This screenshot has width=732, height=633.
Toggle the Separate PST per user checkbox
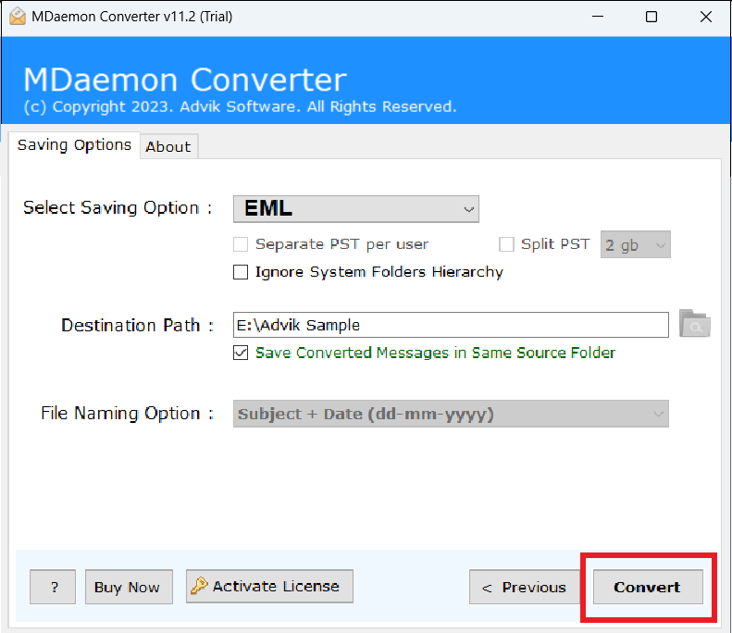coord(241,244)
